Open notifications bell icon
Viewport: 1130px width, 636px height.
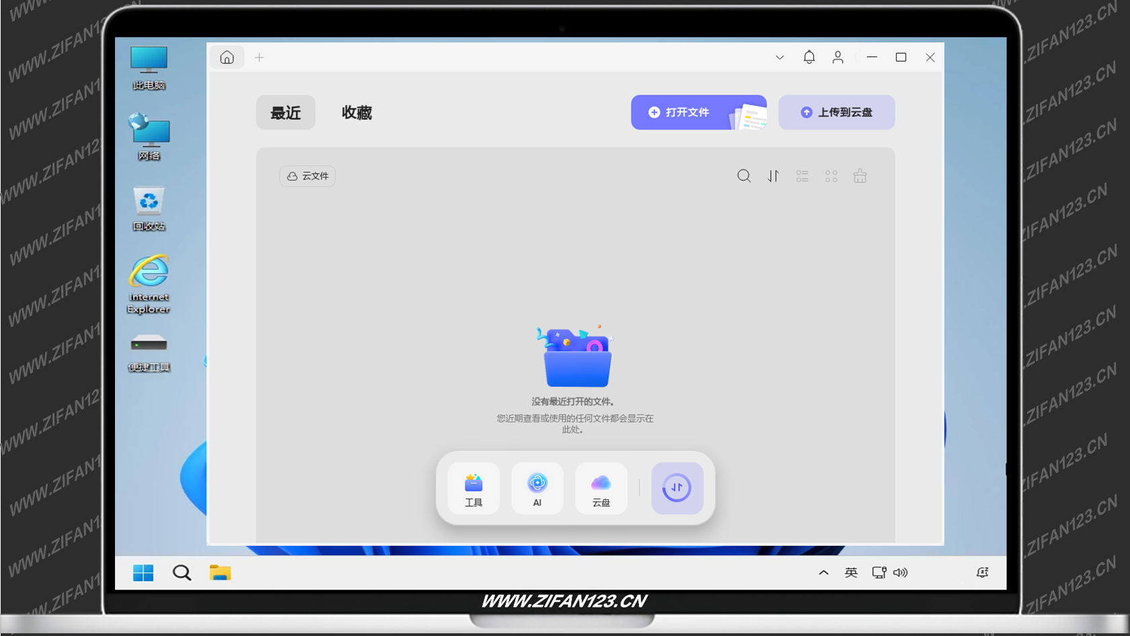[x=809, y=57]
